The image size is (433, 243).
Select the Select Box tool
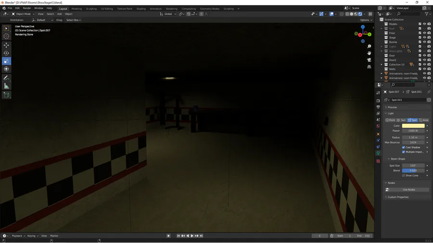click(x=6, y=28)
